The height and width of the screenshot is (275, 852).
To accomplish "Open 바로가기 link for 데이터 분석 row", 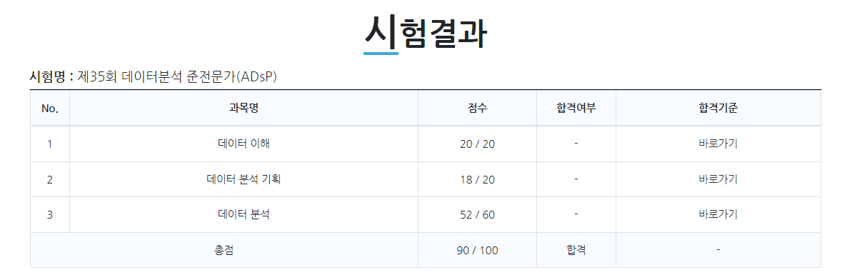I will pyautogui.click(x=718, y=215).
